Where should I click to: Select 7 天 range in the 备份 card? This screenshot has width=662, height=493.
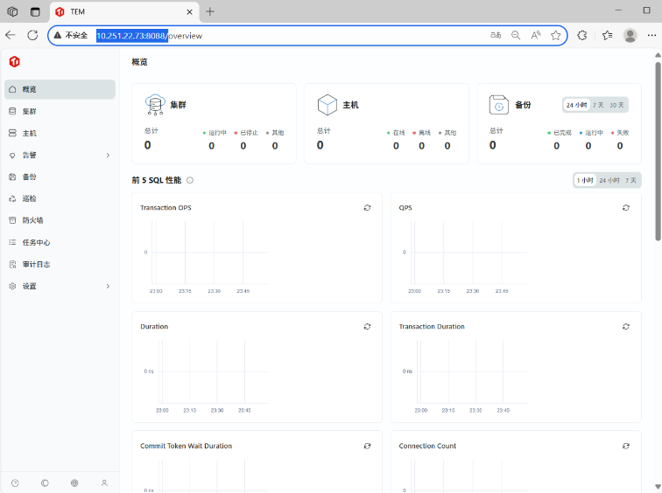(598, 105)
